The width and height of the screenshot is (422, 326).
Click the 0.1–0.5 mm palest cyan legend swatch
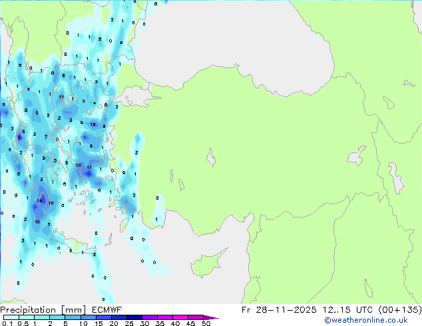pyautogui.click(x=11, y=317)
